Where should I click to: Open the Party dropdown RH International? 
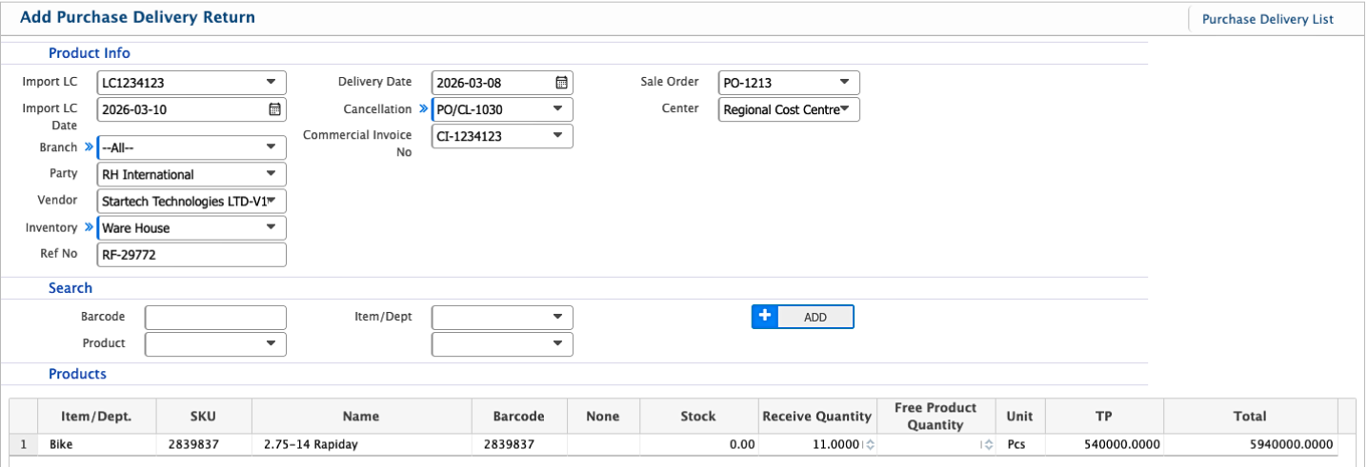(271, 174)
